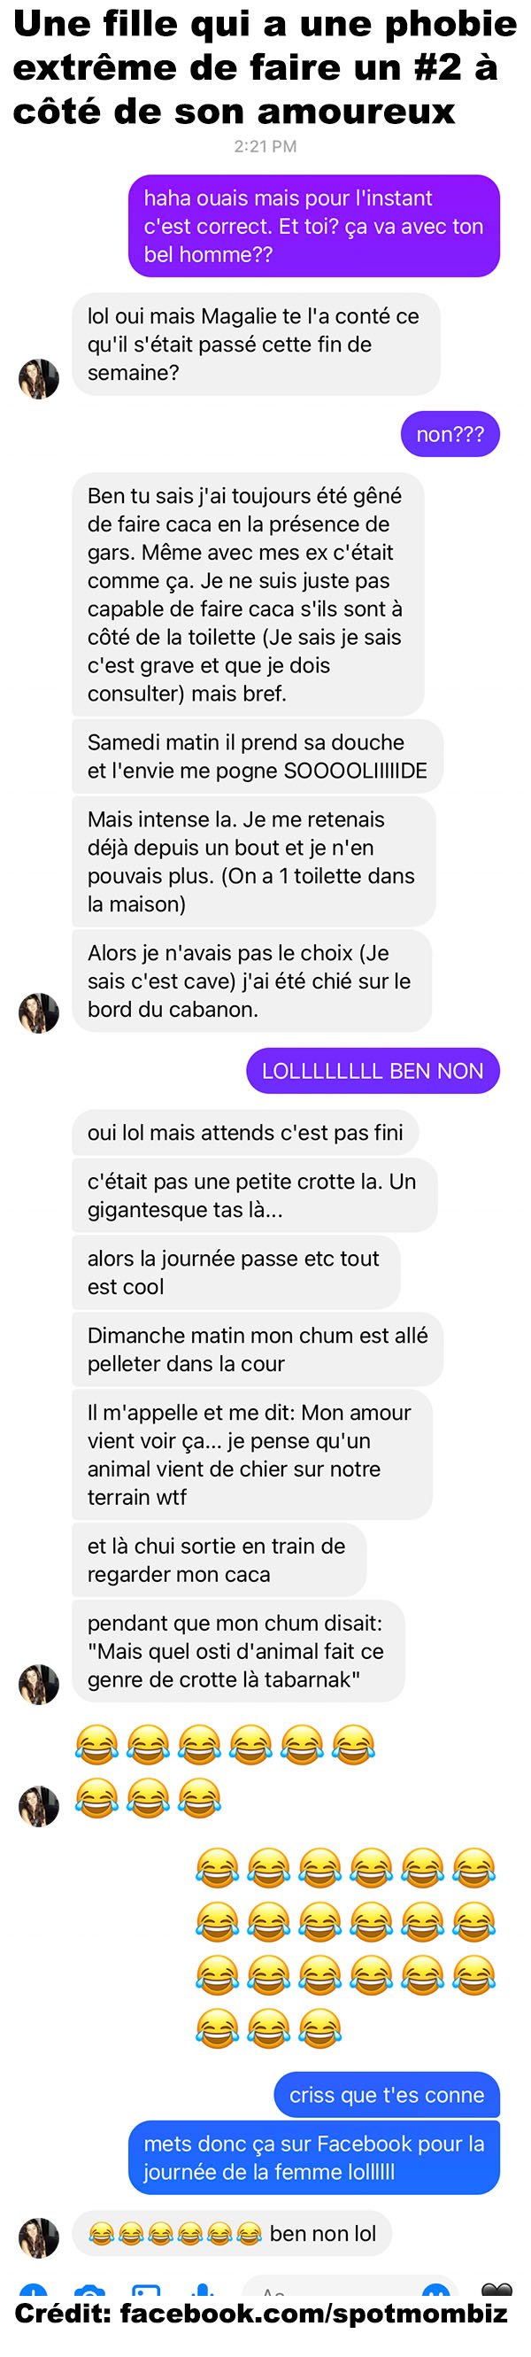Click avatar beside 'ben non lol' reply

pyautogui.click(x=38, y=2238)
